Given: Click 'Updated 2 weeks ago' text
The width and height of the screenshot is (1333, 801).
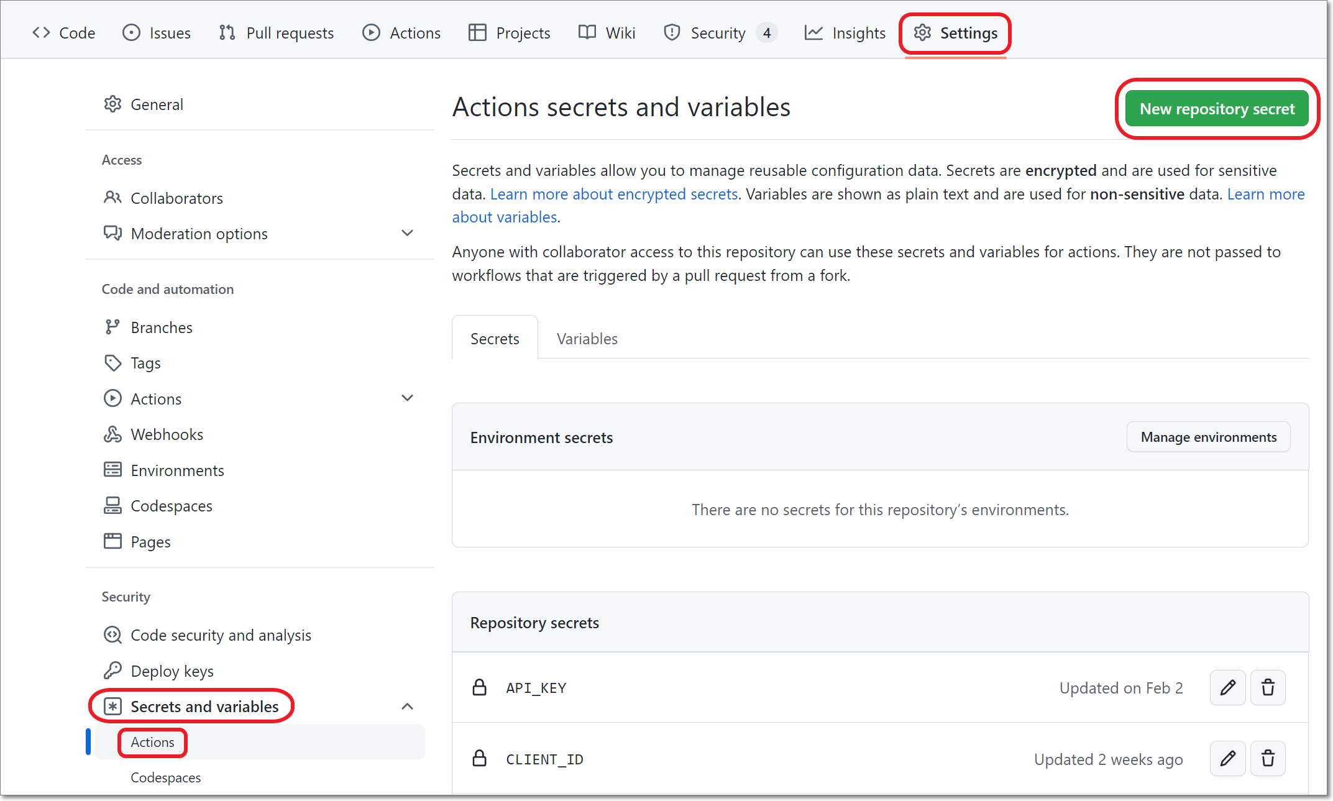Looking at the screenshot, I should [1109, 759].
